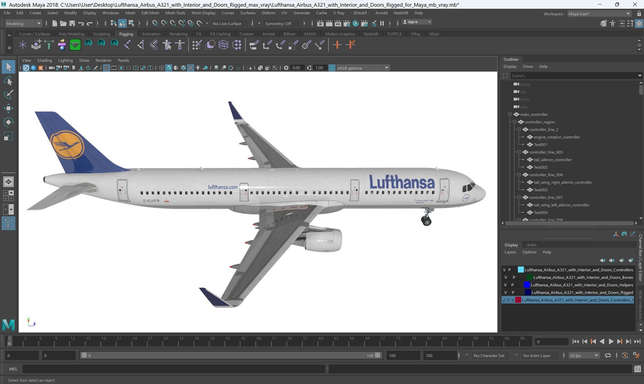This screenshot has width=644, height=384.
Task: Activate the Rotate tool in toolbox
Action: [9, 122]
